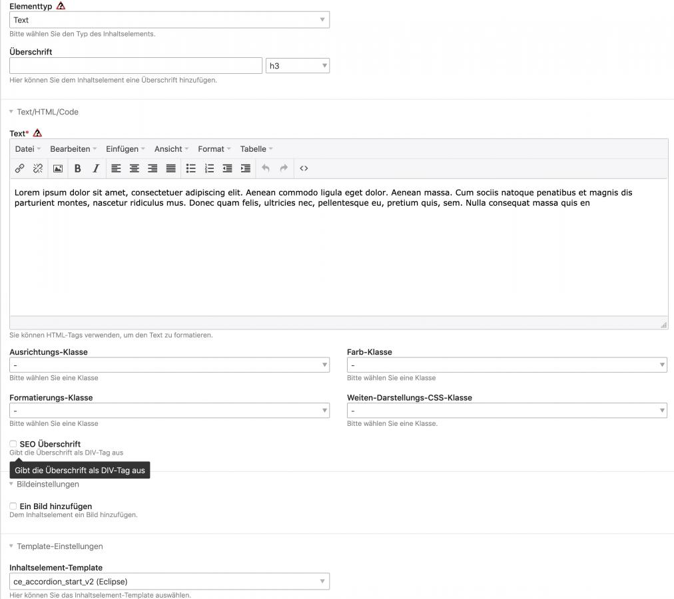Toggle bold formatting in editor
This screenshot has width=674, height=599.
point(77,168)
